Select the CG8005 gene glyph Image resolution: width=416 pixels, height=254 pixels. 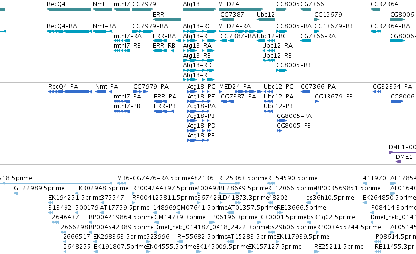click(282, 9)
